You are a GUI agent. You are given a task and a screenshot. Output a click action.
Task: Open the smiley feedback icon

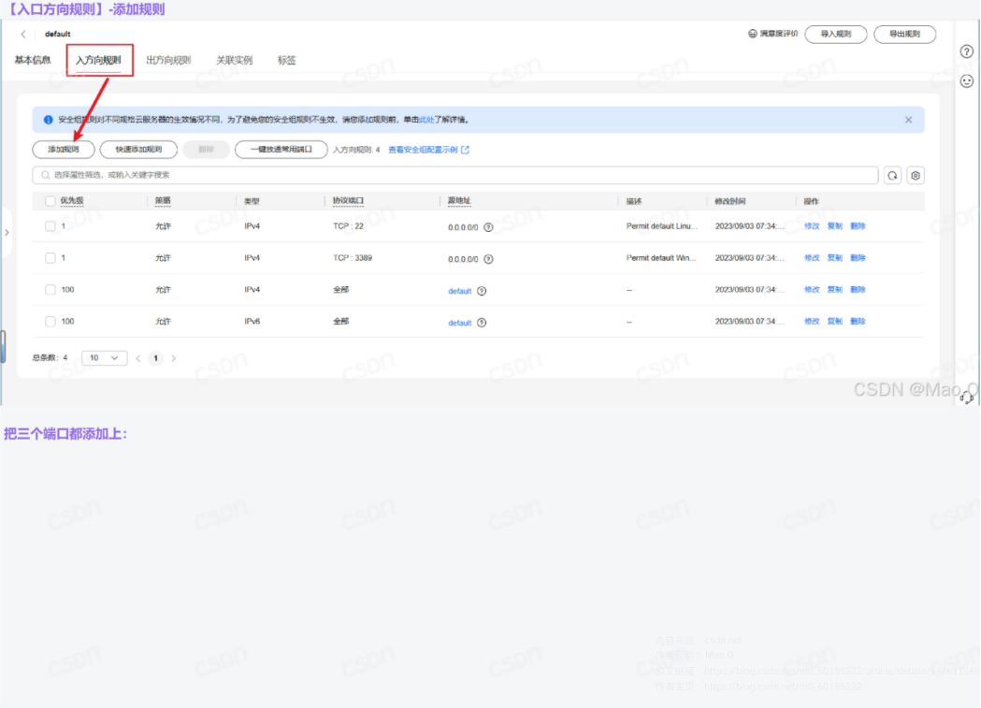pyautogui.click(x=967, y=81)
